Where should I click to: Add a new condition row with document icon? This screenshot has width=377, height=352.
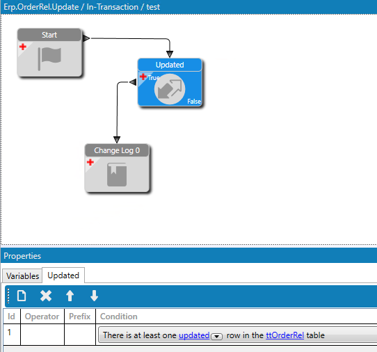[22, 296]
